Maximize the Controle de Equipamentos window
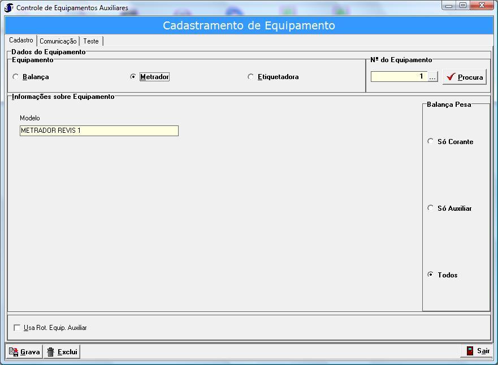The image size is (498, 365). tap(462, 6)
